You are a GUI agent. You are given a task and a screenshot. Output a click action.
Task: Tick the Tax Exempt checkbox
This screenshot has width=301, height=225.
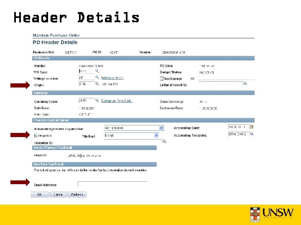point(162,78)
